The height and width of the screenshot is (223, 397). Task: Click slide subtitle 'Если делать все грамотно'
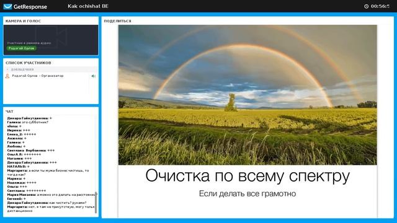248,194
